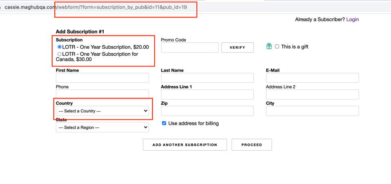Check the This is a gift checkbox
Screen dimensions: 391x184
point(277,46)
